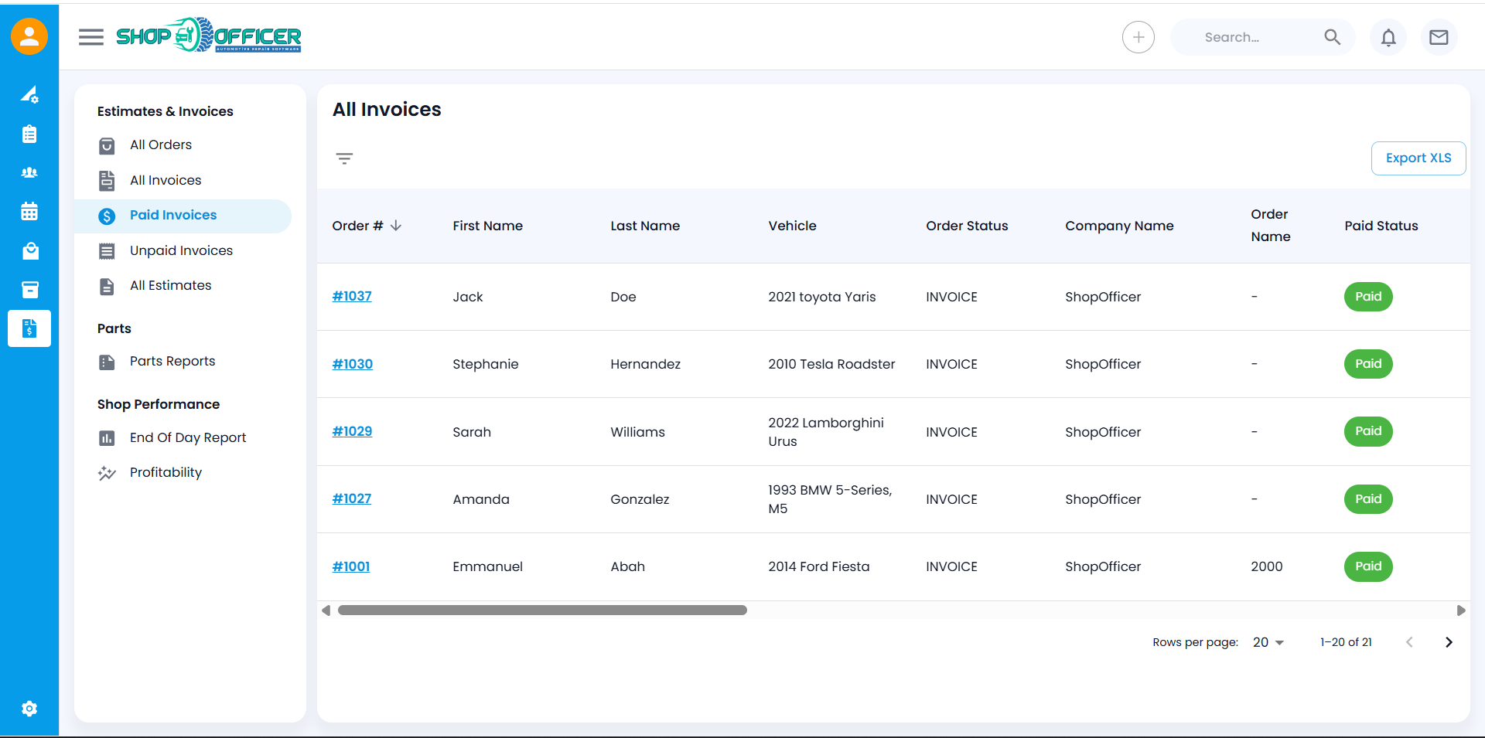
Task: Open the table filter icon
Action: 344,158
